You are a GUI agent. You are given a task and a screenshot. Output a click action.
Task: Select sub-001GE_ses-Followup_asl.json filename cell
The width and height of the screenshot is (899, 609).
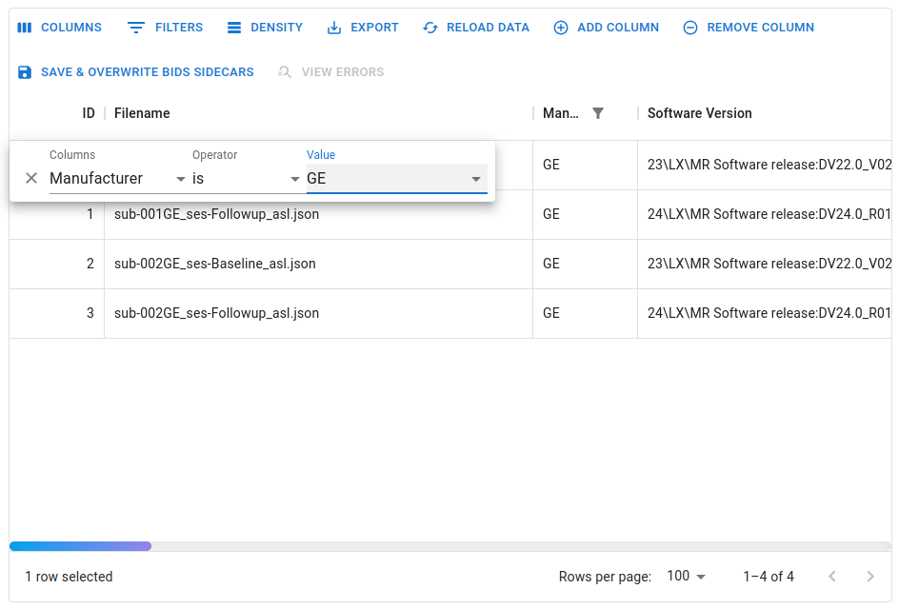[x=319, y=214]
